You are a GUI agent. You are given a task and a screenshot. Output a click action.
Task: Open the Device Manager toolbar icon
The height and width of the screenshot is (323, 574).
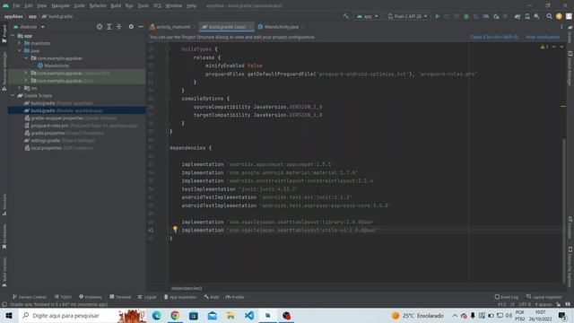[x=527, y=16]
